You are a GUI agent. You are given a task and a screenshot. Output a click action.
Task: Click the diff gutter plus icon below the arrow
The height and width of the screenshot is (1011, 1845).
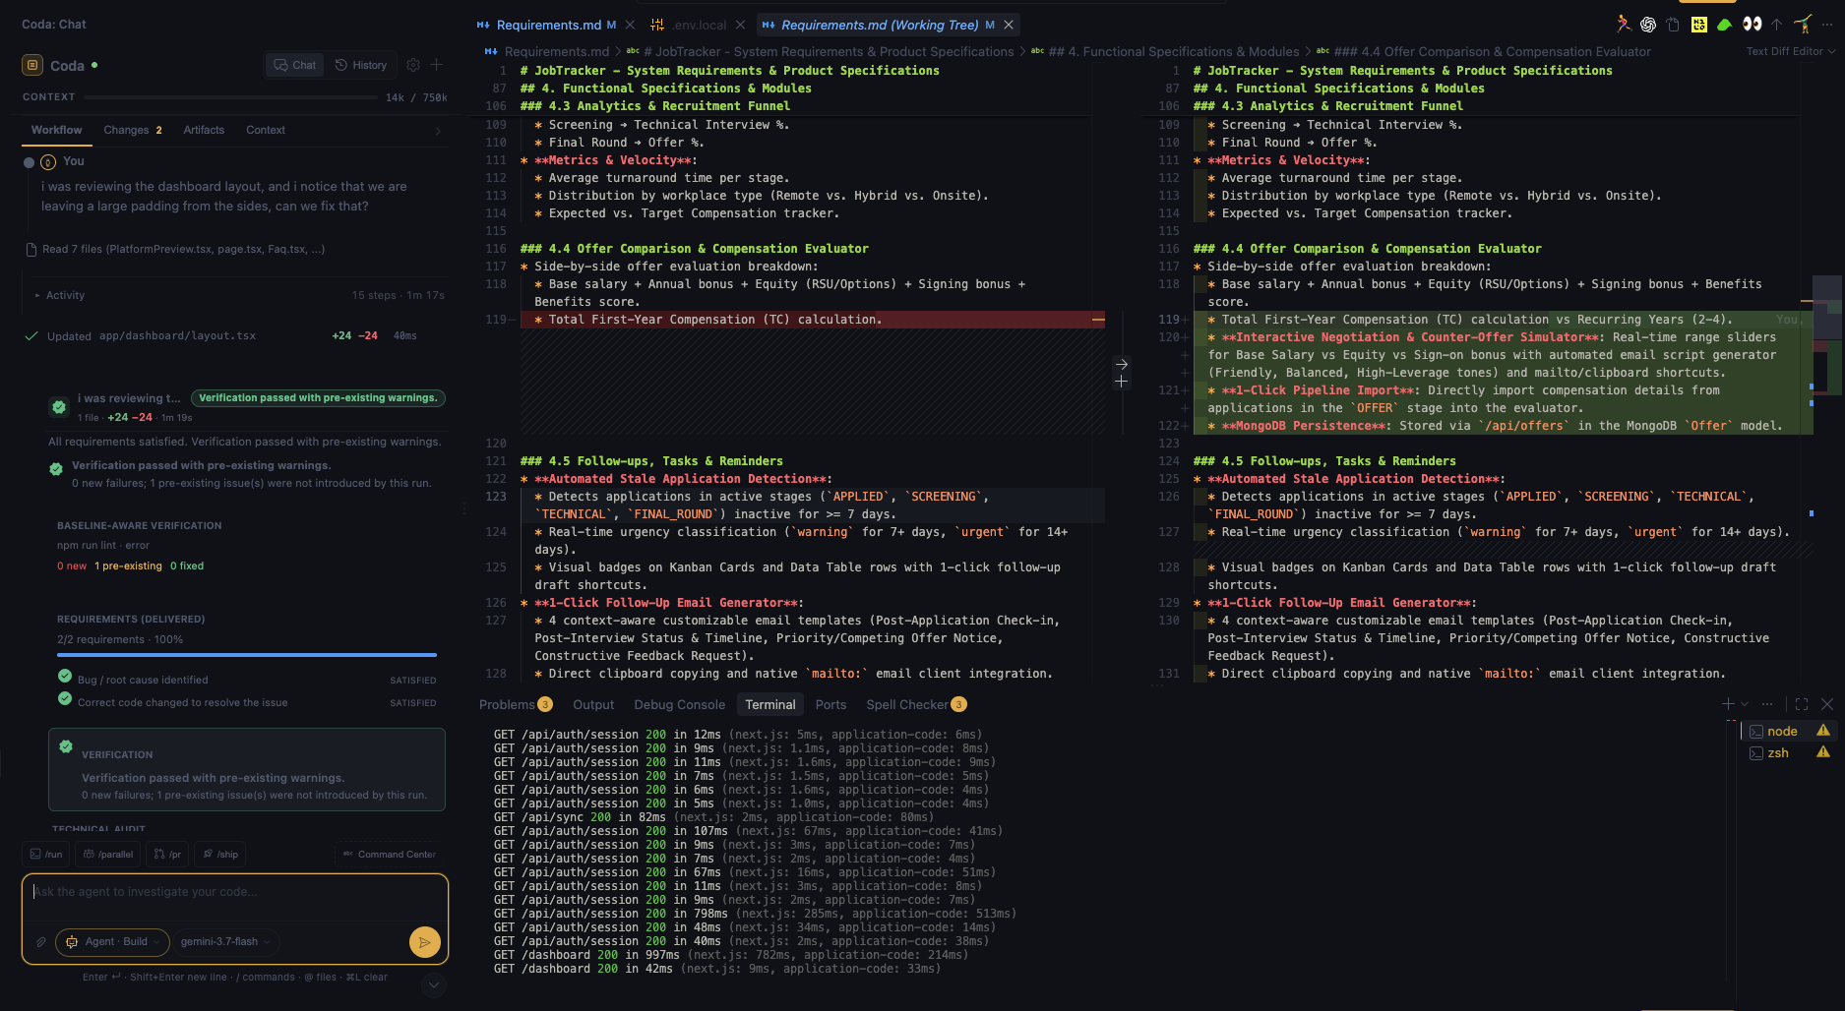1122,382
